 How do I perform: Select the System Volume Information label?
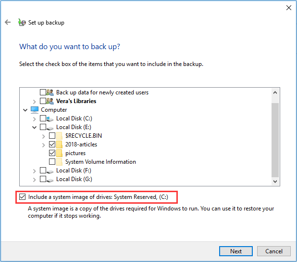pyautogui.click(x=100, y=162)
